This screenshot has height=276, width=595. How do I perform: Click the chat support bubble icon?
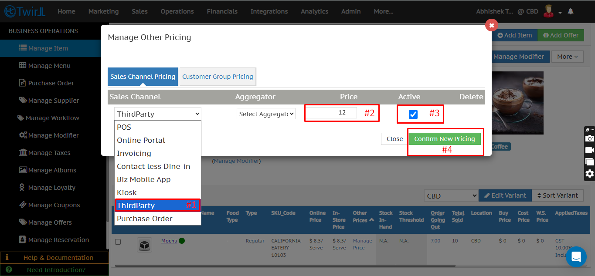pos(576,256)
